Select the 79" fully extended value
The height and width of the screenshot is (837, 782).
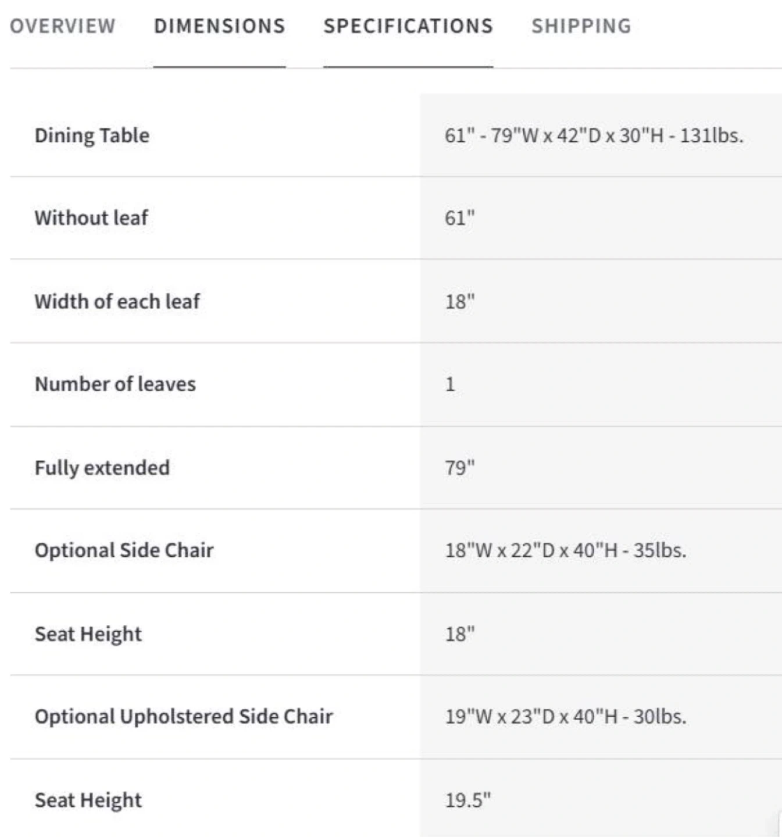click(459, 468)
